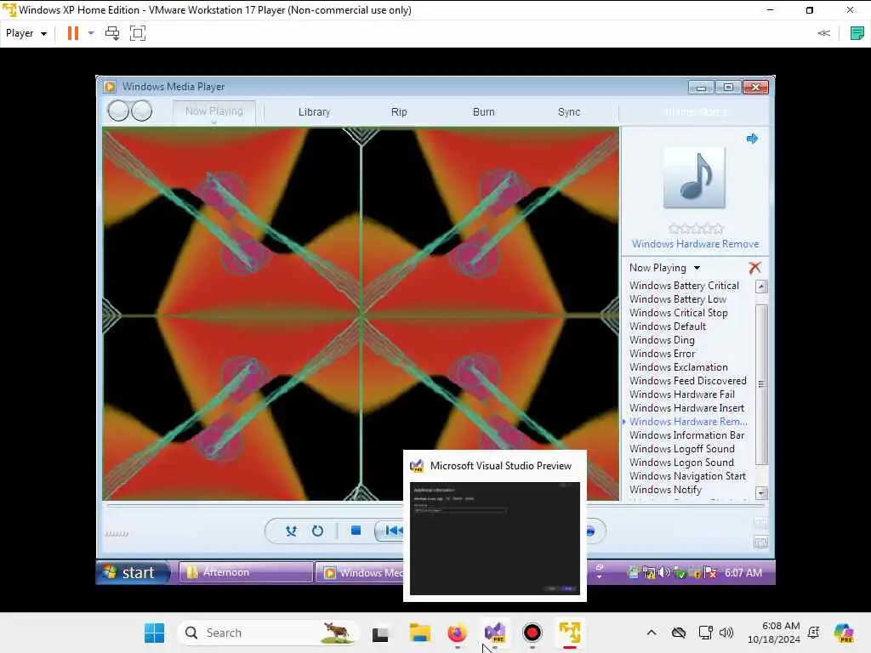Click the VMware Player taskbar icon

(x=570, y=633)
